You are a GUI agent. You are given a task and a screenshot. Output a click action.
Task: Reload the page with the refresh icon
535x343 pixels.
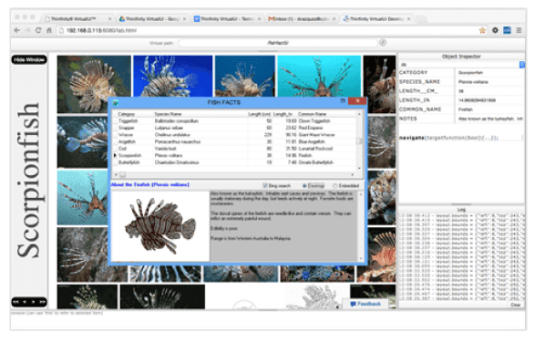point(38,30)
